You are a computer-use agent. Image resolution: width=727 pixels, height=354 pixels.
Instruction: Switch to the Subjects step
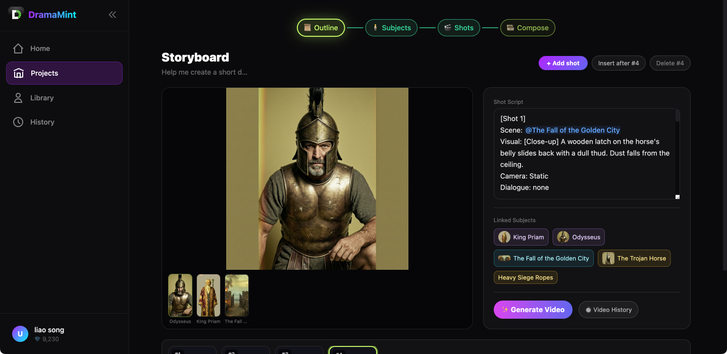pos(391,28)
